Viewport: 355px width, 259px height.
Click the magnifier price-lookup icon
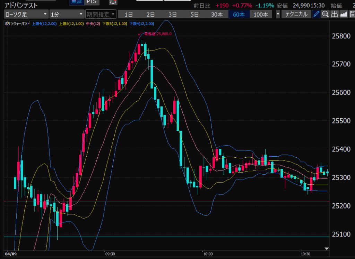click(325, 14)
